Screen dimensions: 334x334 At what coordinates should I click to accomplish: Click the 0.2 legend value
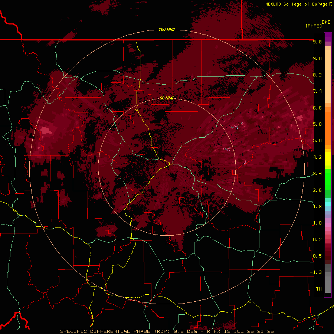point(317,240)
